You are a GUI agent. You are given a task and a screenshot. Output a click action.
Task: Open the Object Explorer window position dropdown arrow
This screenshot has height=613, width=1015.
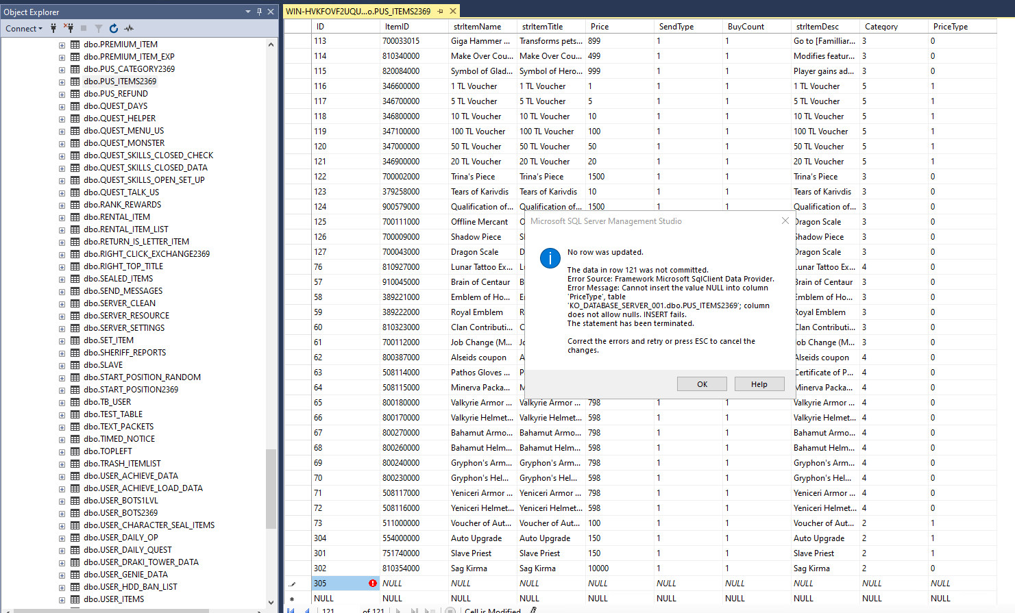248,12
